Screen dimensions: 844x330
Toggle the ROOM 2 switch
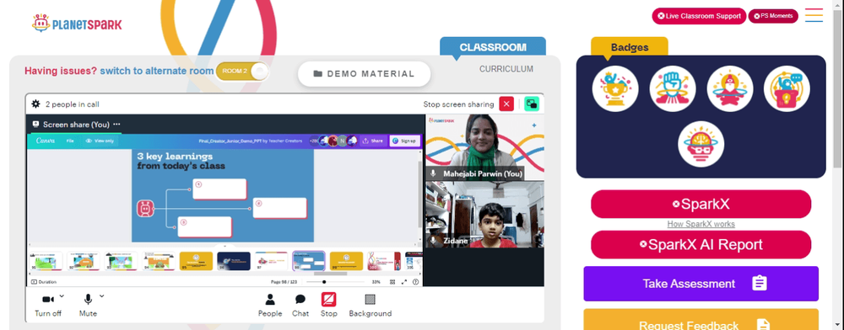coord(242,72)
